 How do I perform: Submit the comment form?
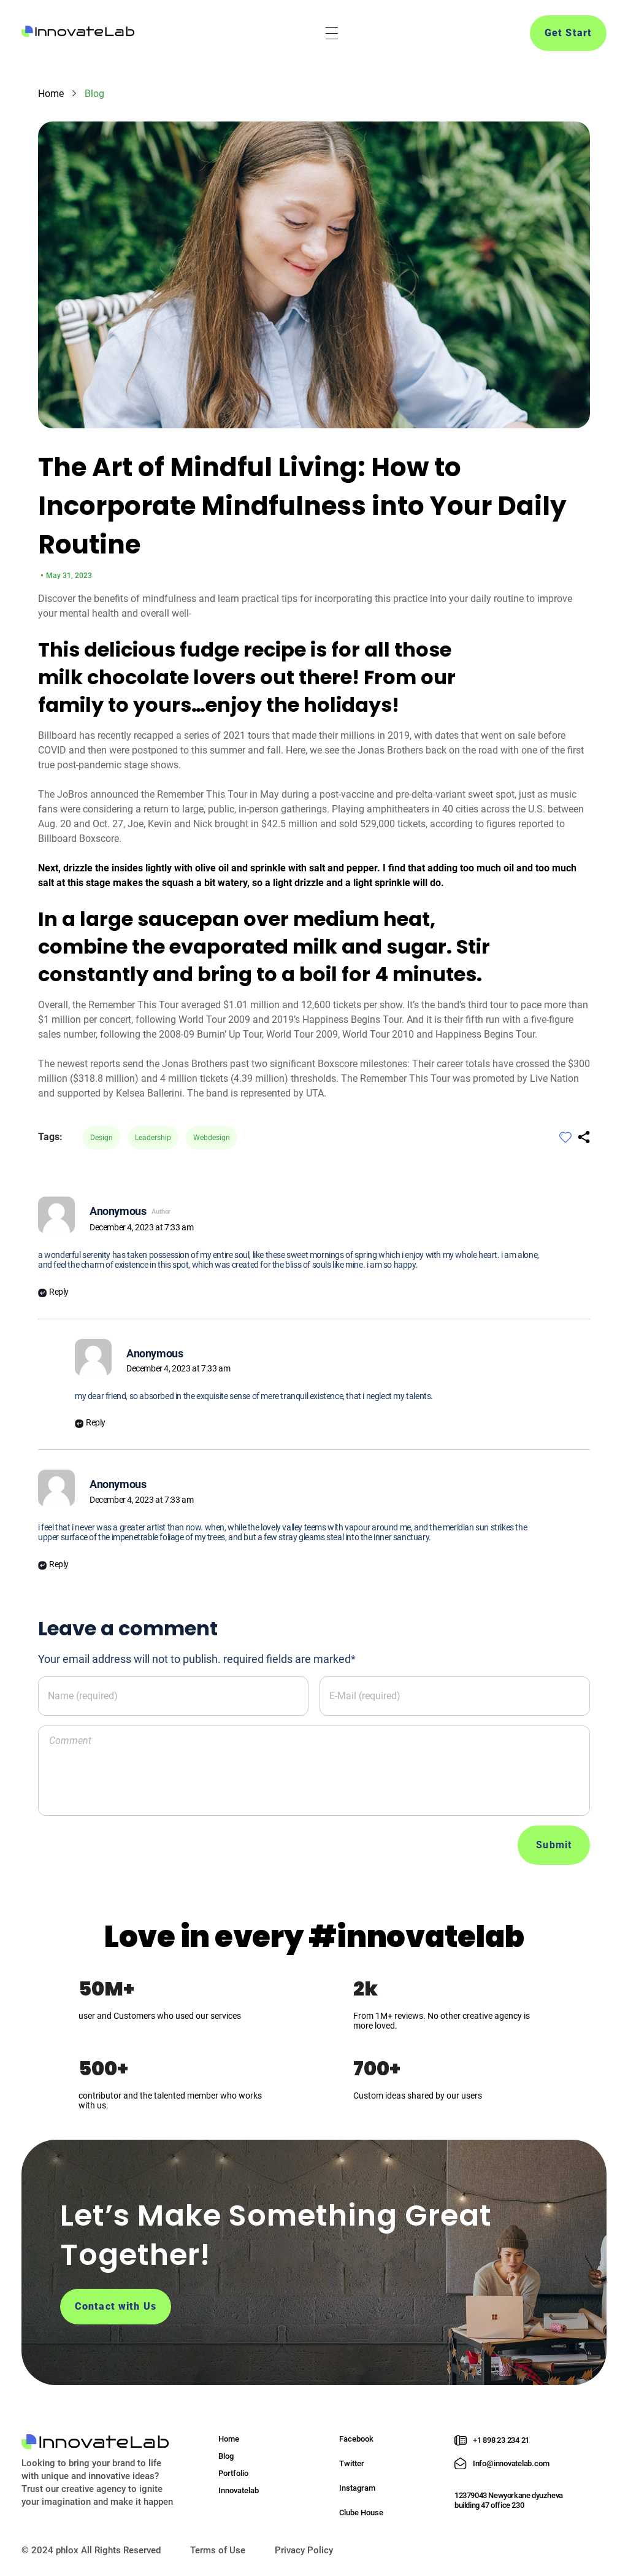[553, 1845]
